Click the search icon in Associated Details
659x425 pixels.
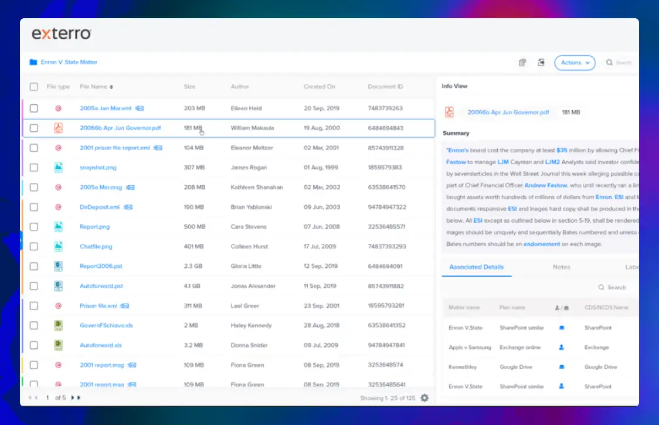[601, 288]
